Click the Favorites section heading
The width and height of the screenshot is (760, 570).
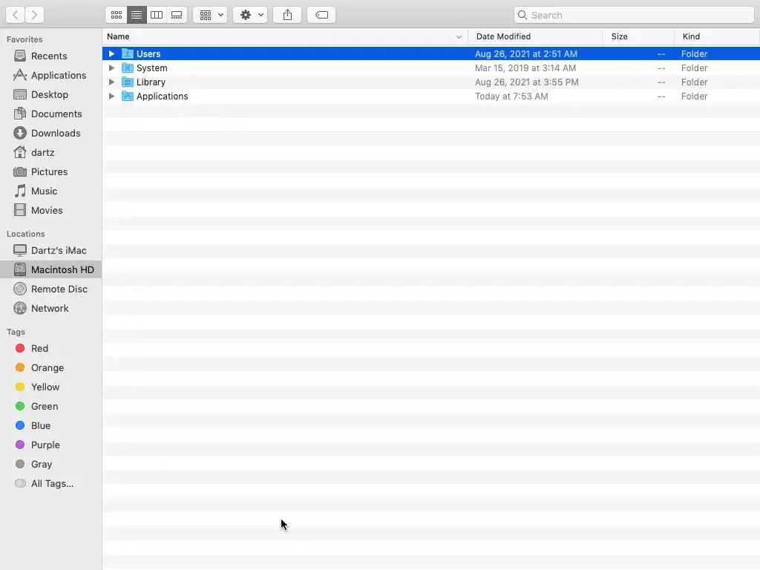[24, 39]
